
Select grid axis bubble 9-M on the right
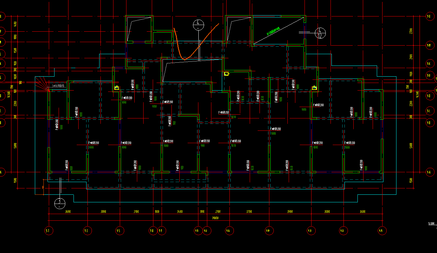(430, 46)
